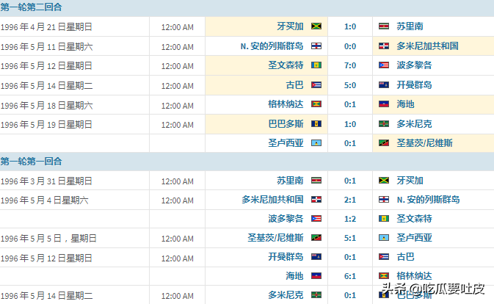This screenshot has height=304, width=494.
Task: Click team name 古巴 in the 5:0 match
Action: 294,84
